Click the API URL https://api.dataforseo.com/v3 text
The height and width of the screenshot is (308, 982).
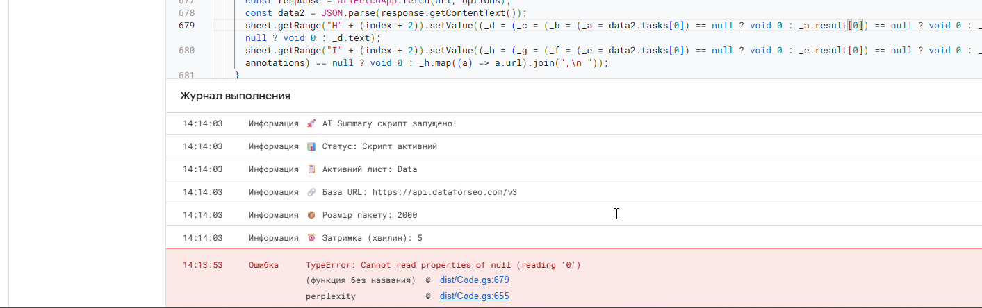click(x=445, y=192)
